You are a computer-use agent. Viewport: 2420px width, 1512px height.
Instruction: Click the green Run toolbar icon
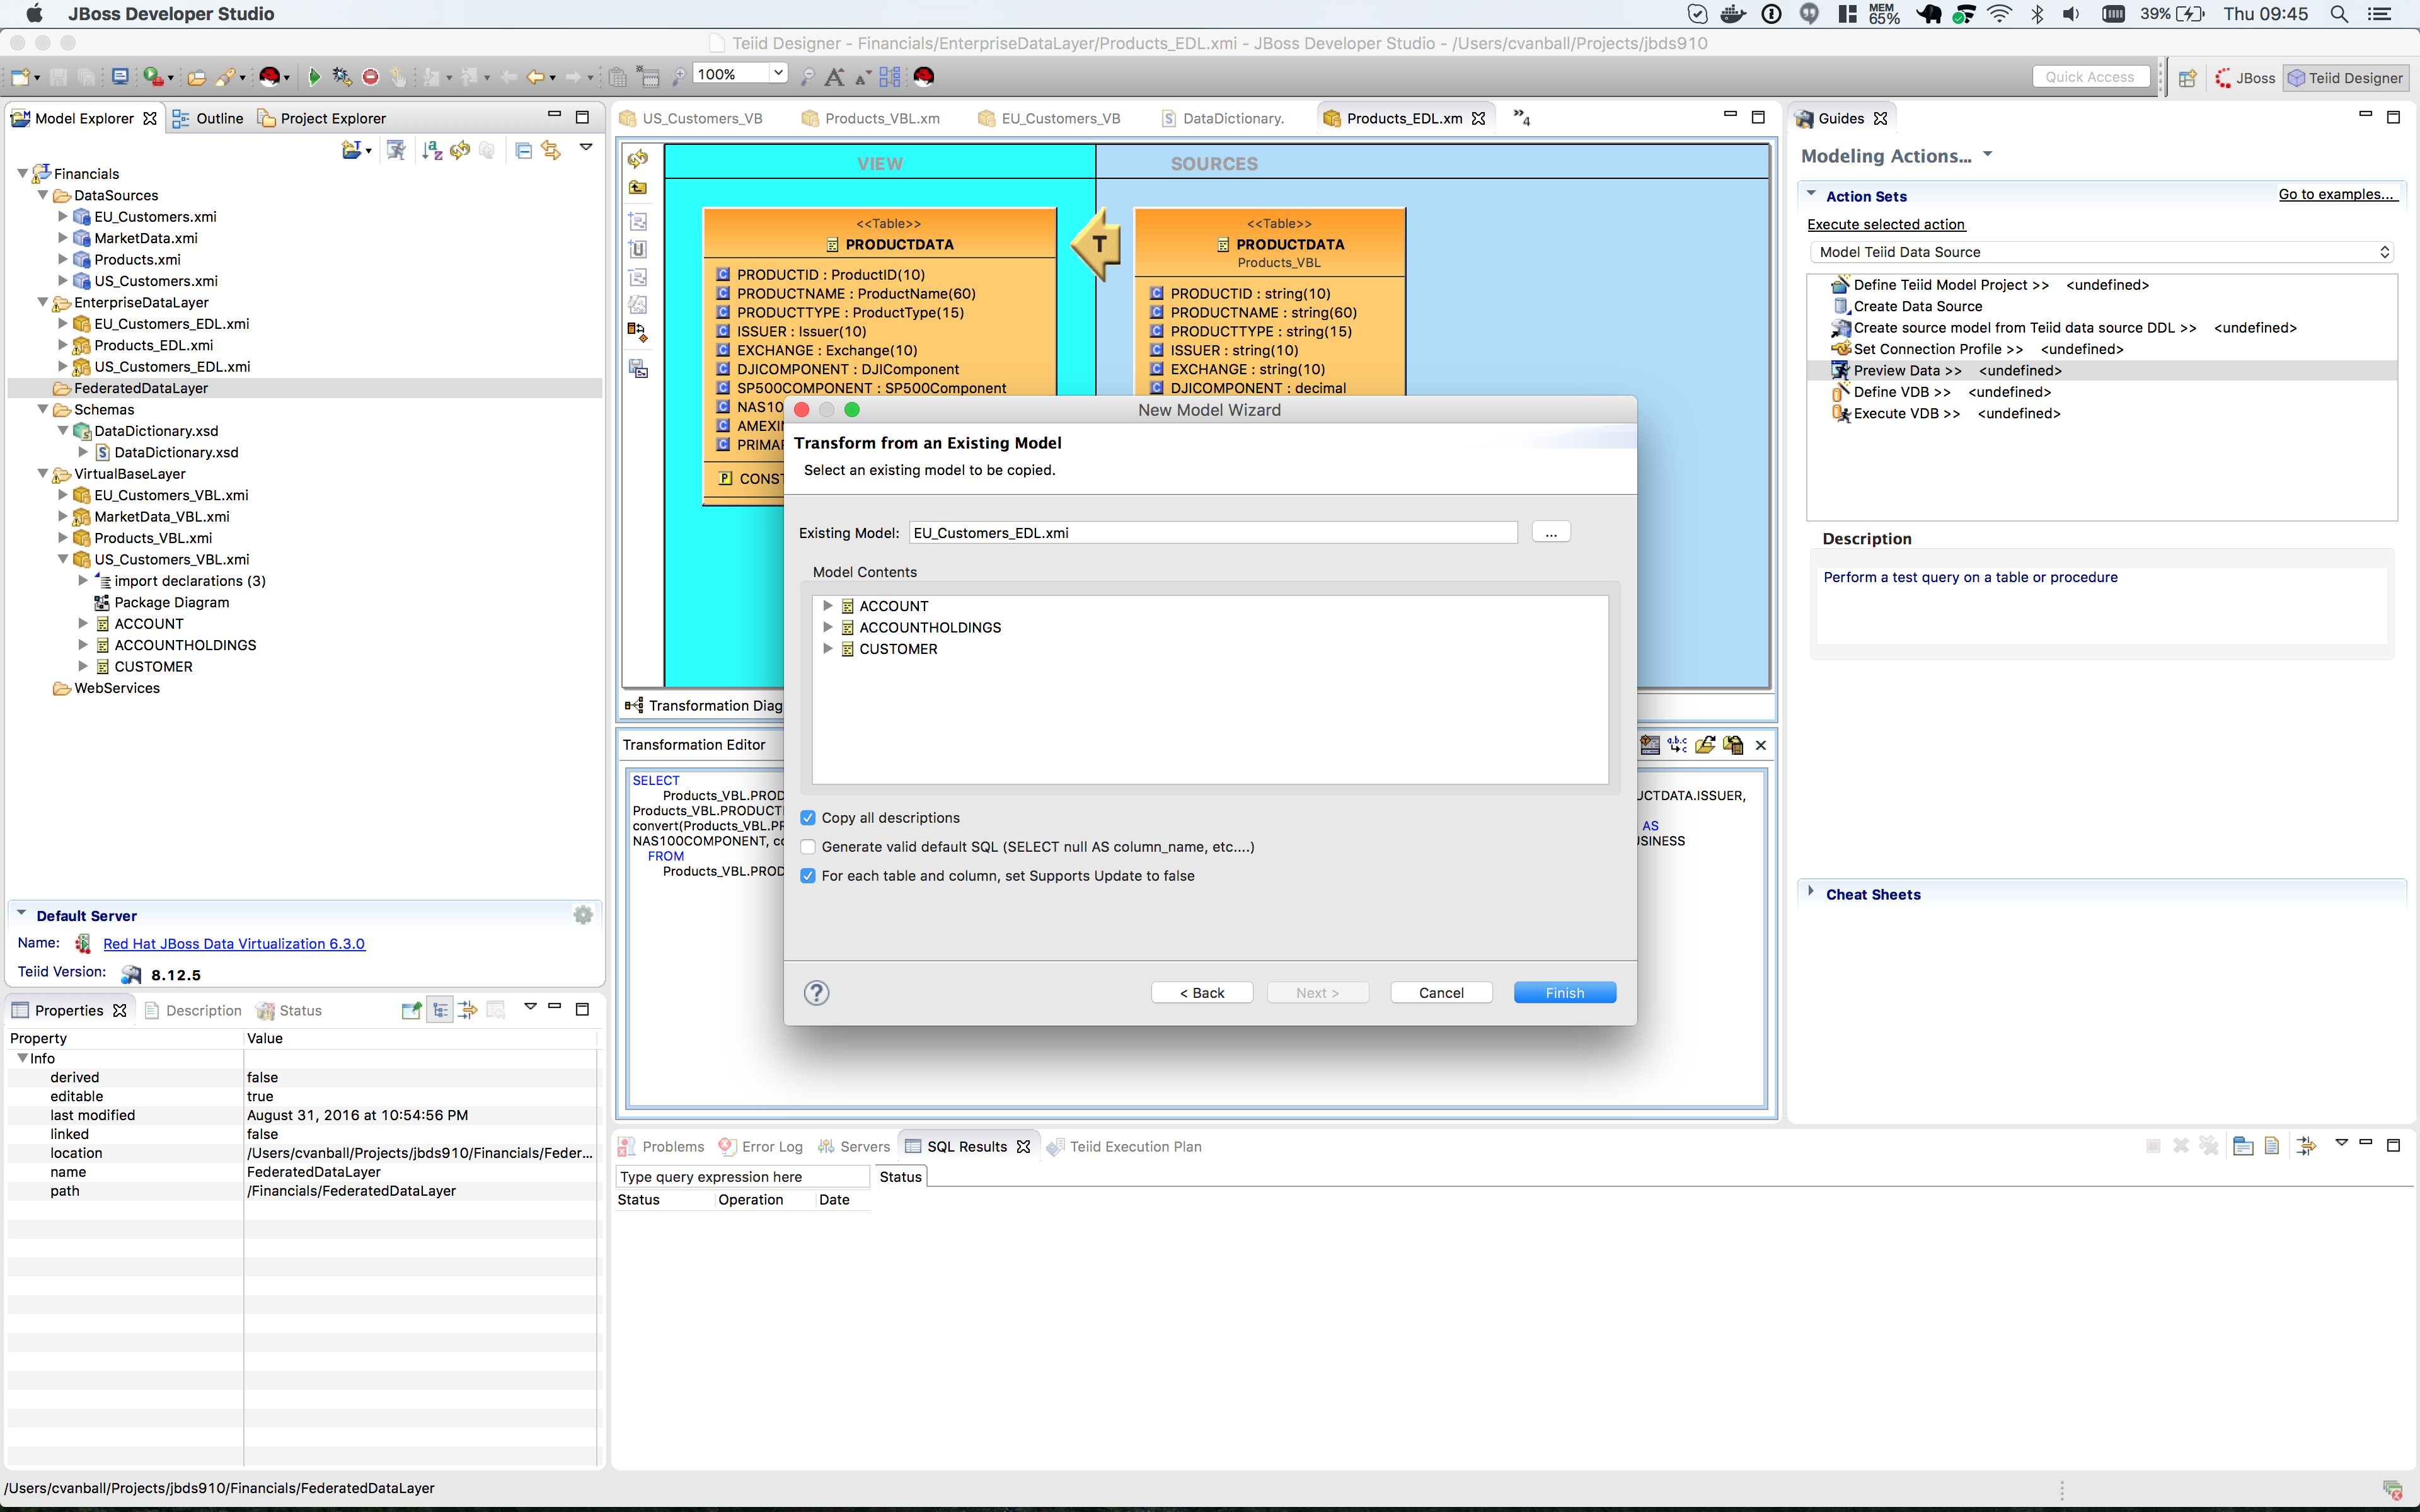pos(314,77)
